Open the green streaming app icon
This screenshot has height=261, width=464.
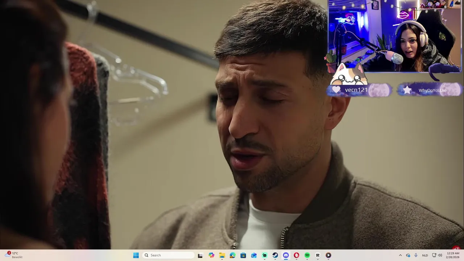(265, 255)
